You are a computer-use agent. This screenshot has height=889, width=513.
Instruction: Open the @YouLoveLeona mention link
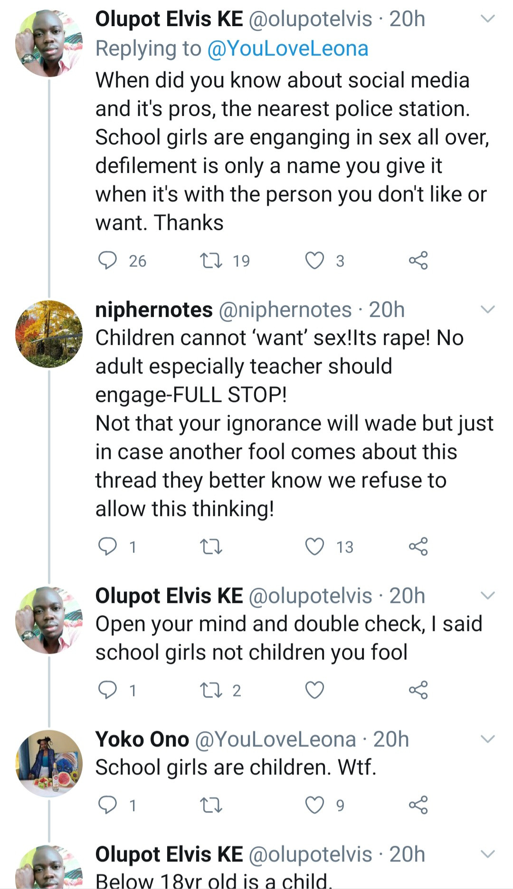click(x=288, y=48)
